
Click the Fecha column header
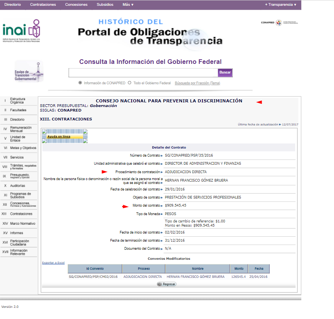click(x=259, y=269)
